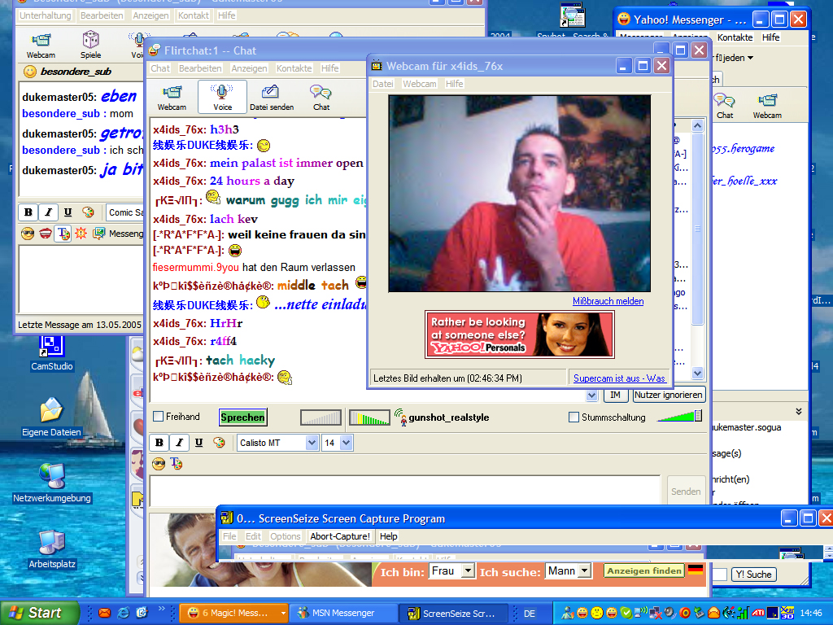Activate the Voice tool in Flirtchat

tap(222, 98)
